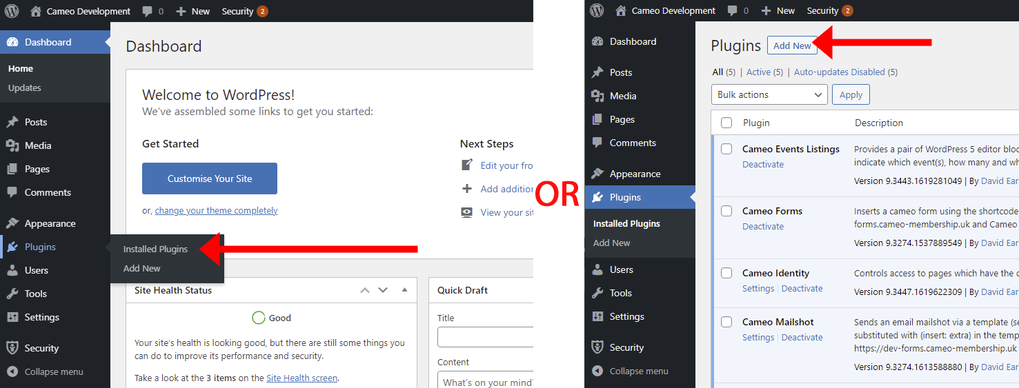This screenshot has height=388, width=1019.
Task: Open Cameo Identity Settings link
Action: 758,288
